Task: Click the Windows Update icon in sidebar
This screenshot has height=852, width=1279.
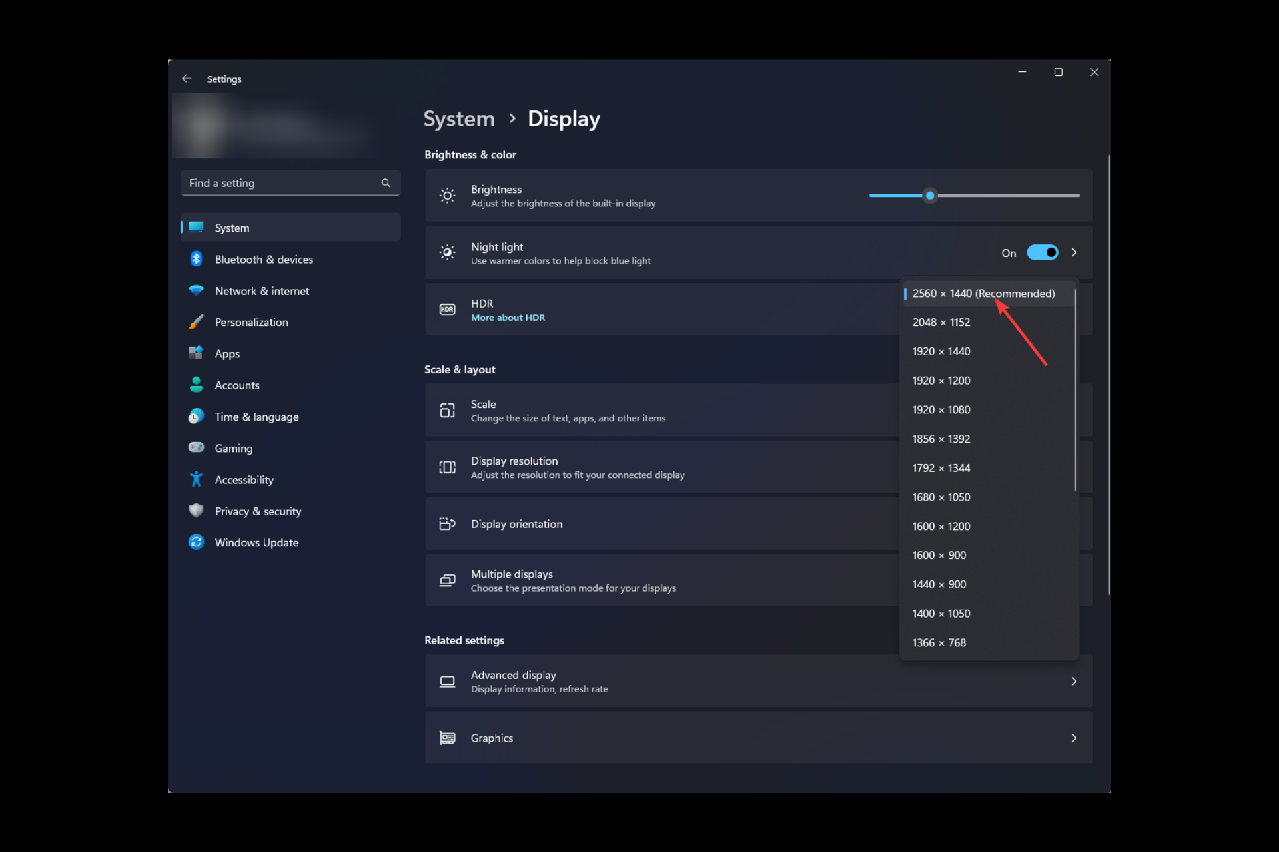Action: pos(197,542)
